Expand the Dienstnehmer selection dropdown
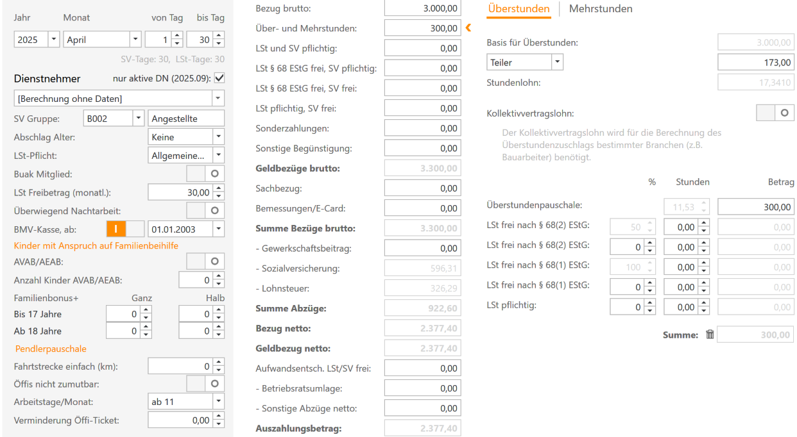 tap(218, 99)
